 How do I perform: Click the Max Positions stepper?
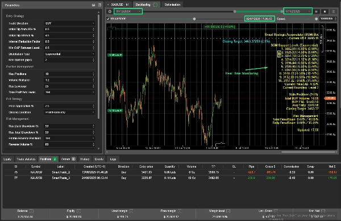94,74
